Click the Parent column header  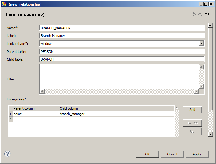click(x=36, y=108)
